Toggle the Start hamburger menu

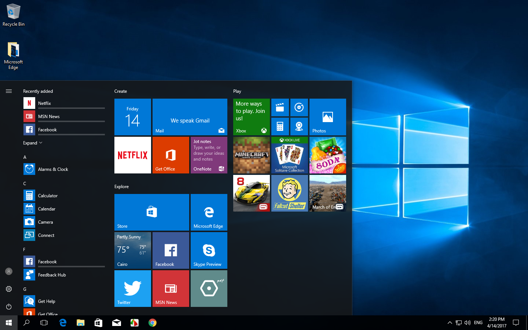click(x=9, y=91)
